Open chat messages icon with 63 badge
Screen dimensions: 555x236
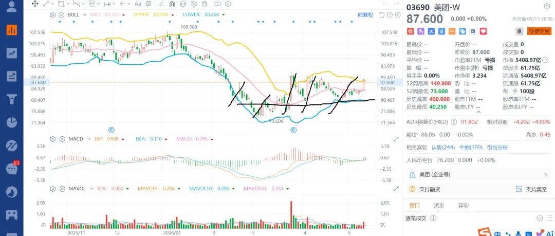12,169
